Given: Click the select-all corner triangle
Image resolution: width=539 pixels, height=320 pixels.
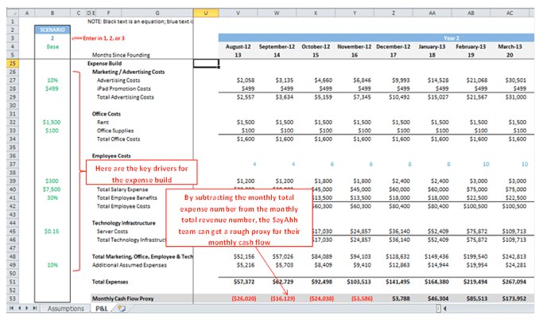Looking at the screenshot, I should pos(9,14).
